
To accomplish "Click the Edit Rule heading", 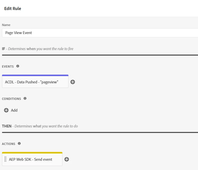I will (13, 9).
